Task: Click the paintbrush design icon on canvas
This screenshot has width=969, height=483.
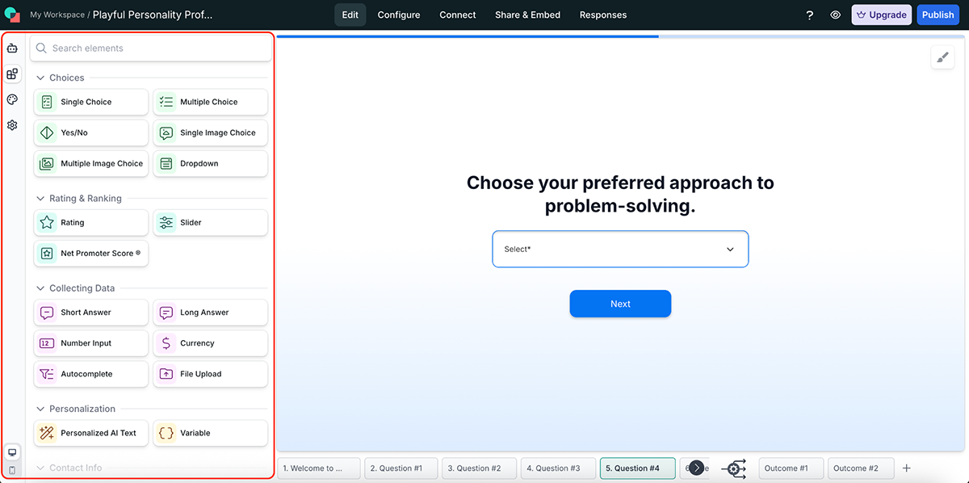Action: pos(942,57)
